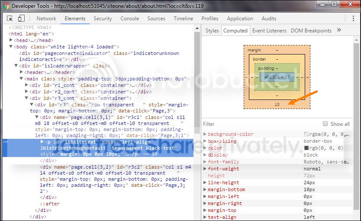Expand the header element node

[21, 72]
